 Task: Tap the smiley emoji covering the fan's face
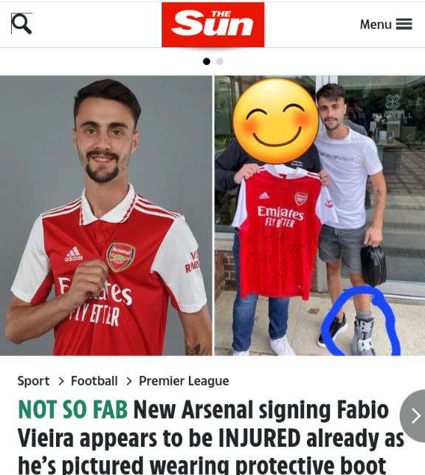point(275,121)
